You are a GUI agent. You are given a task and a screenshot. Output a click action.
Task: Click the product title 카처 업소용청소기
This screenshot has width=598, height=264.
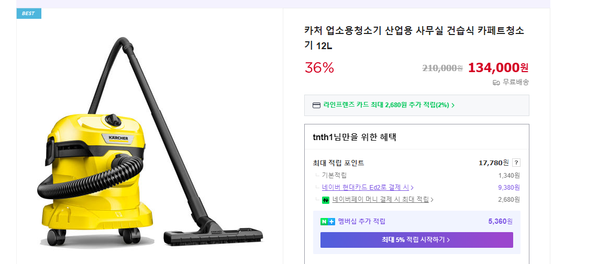point(414,38)
